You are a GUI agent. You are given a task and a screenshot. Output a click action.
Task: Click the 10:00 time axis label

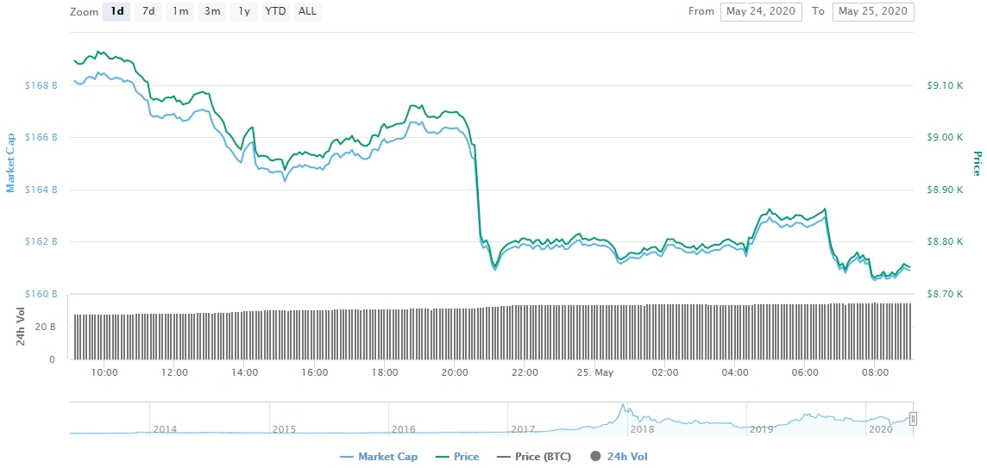coord(104,371)
